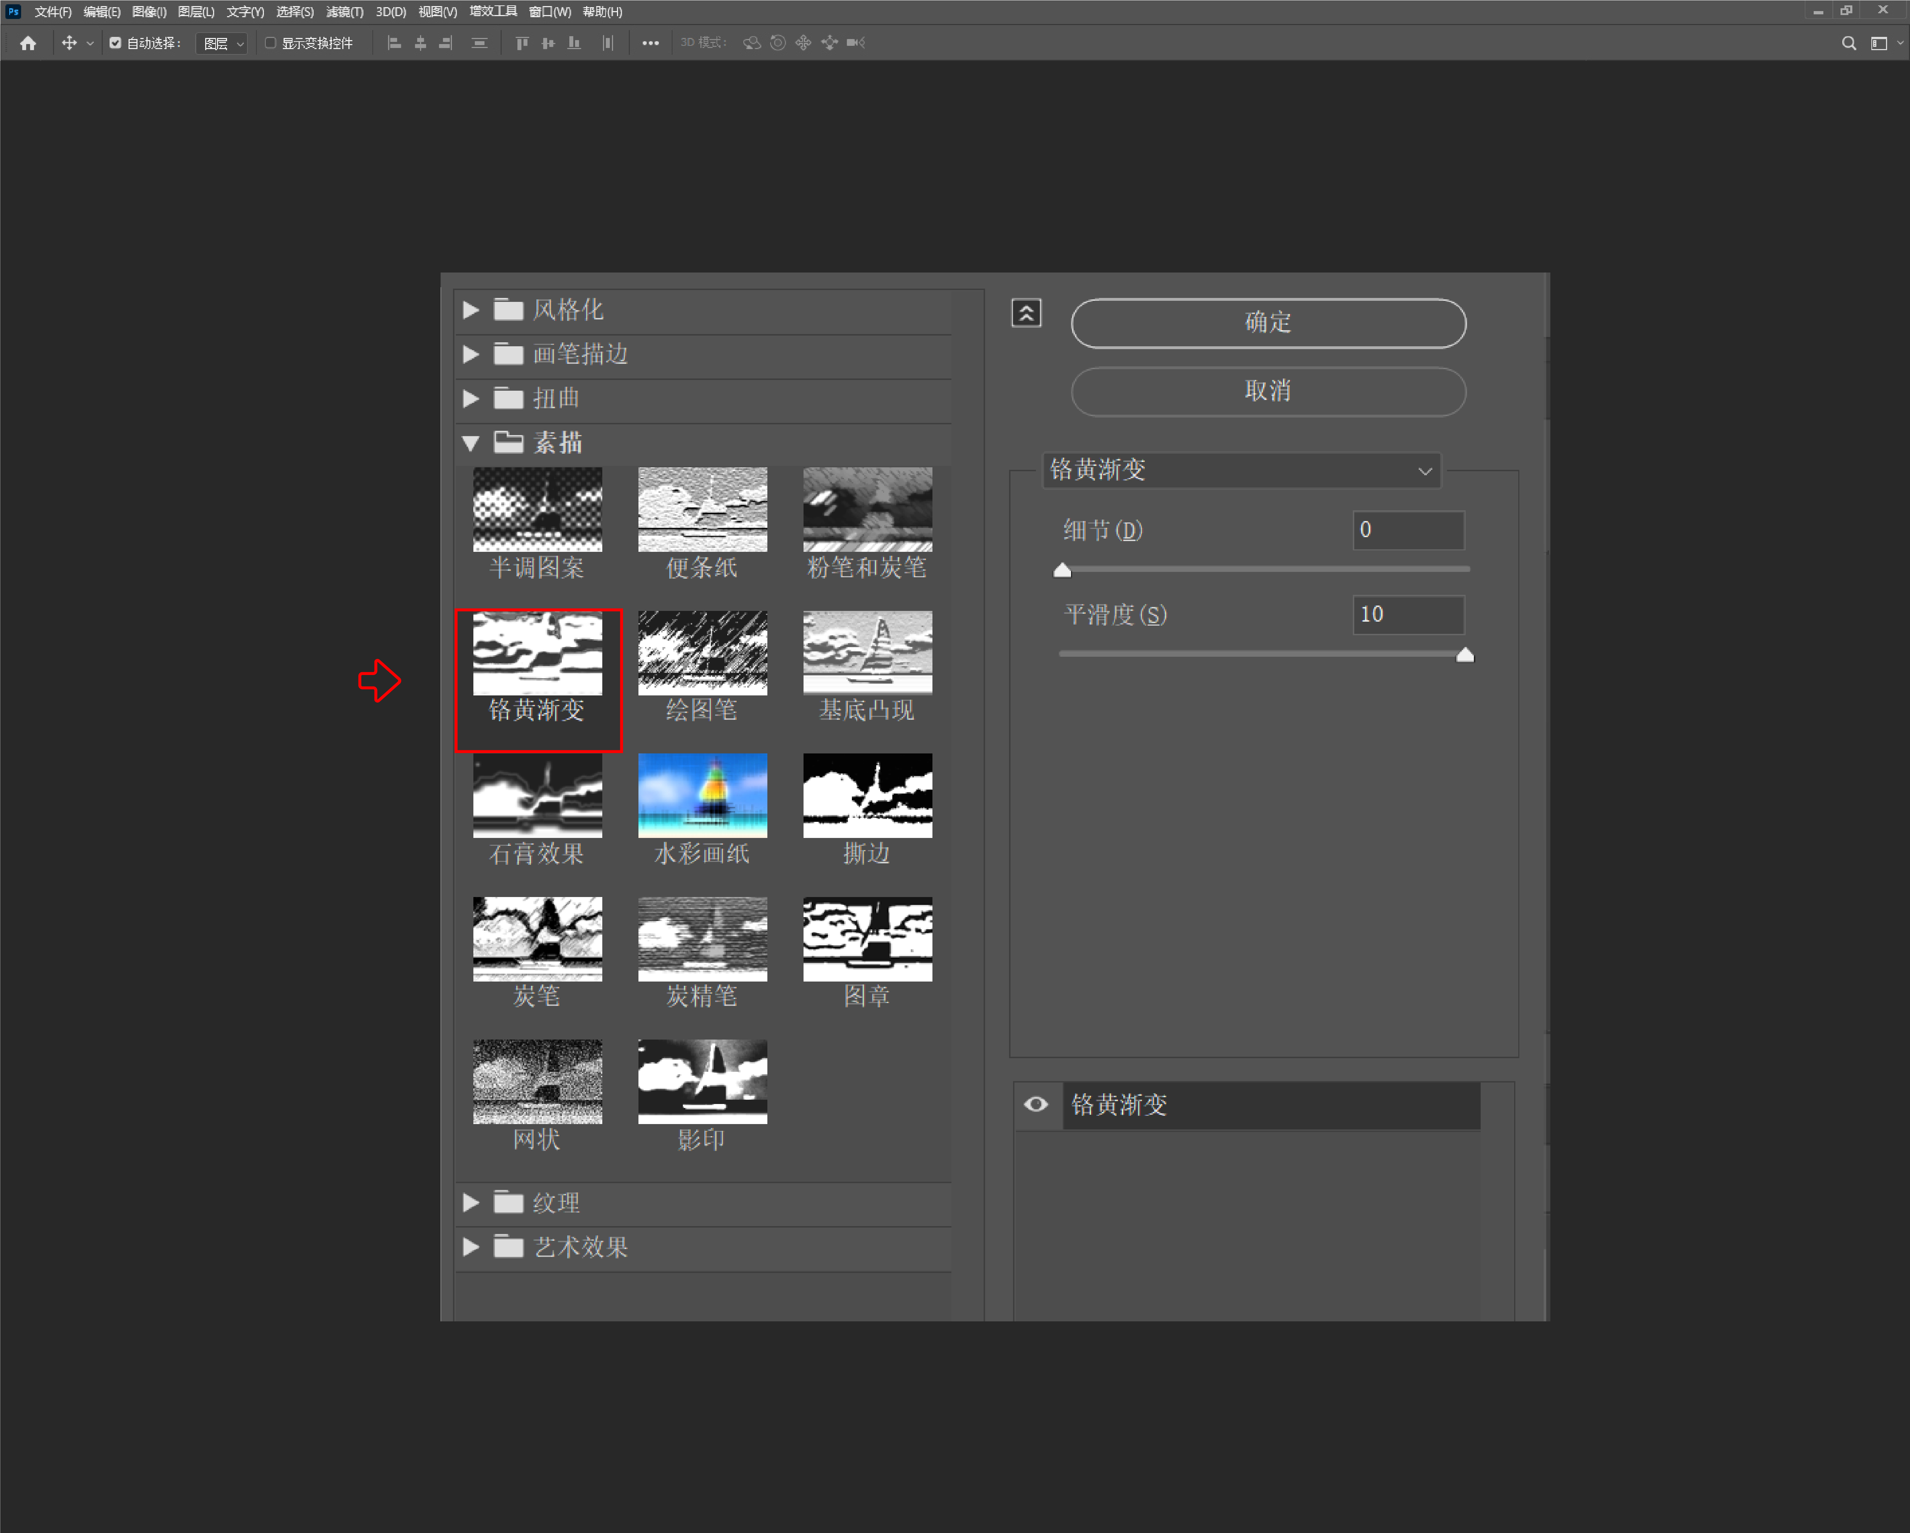Open the Move tool preset chevron
This screenshot has width=1910, height=1533.
[x=90, y=43]
